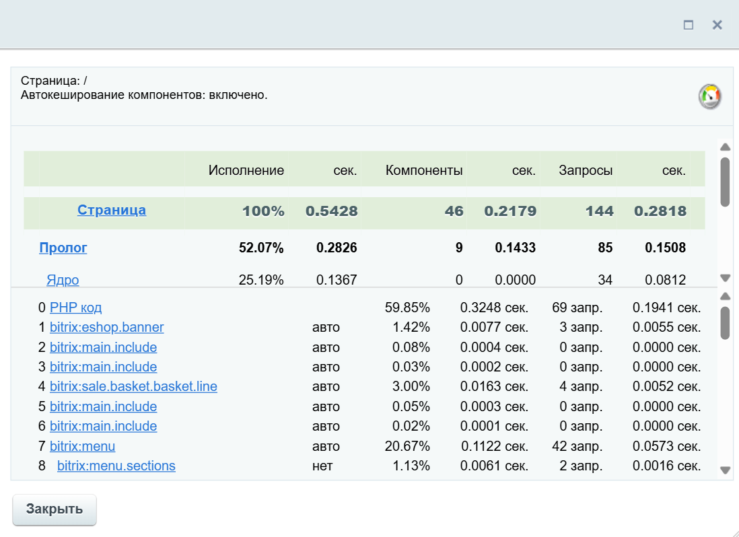
Task: Open bitrix:main.include entry number 6
Action: pyautogui.click(x=103, y=426)
